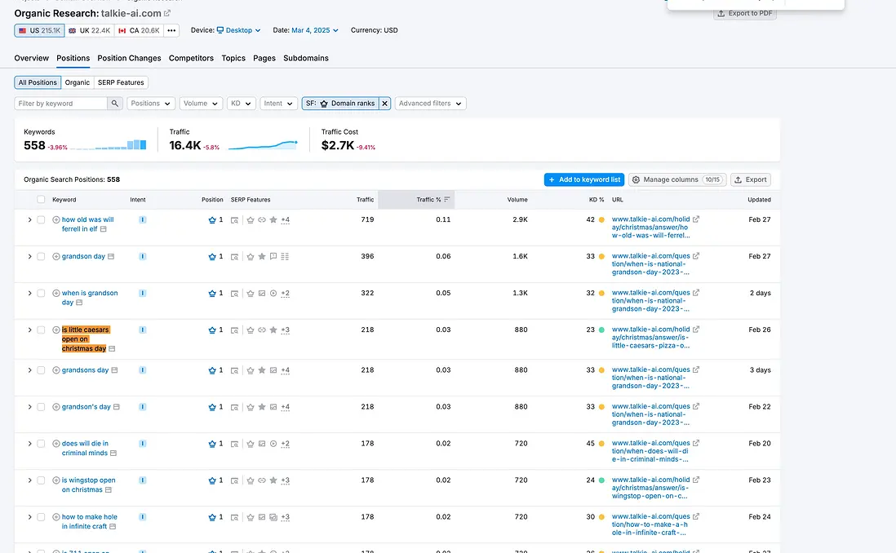Open the Volume filter dropdown

point(201,104)
